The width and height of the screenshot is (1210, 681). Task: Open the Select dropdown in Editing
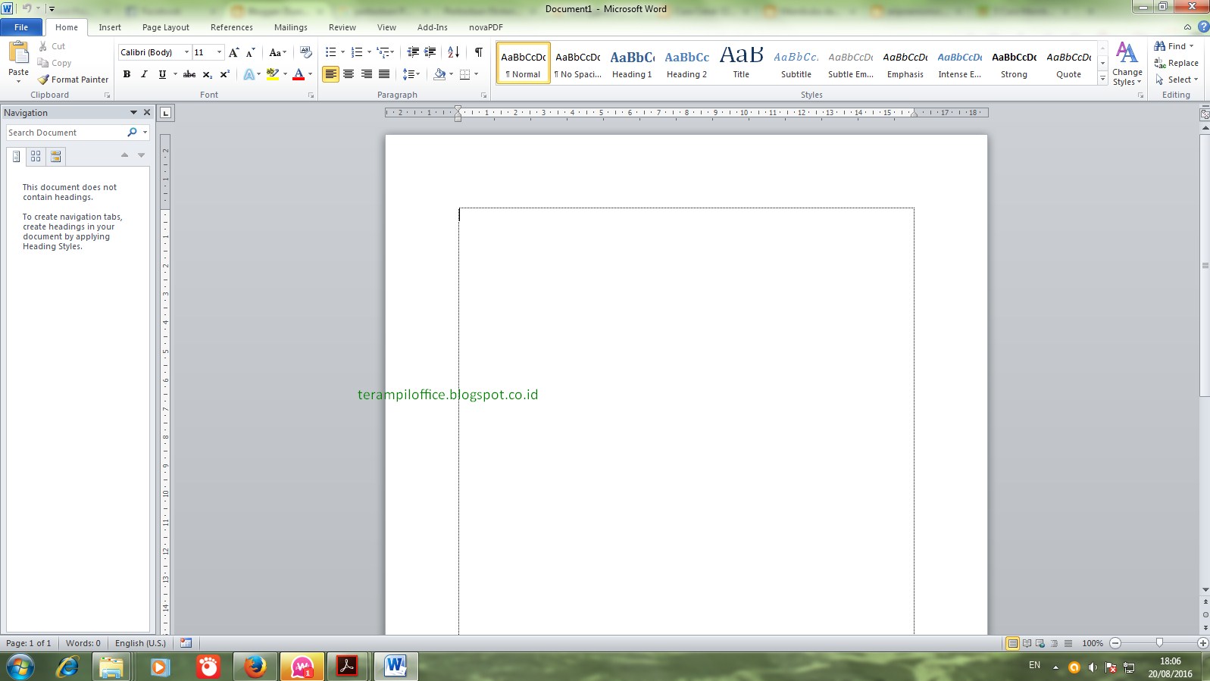click(1177, 80)
